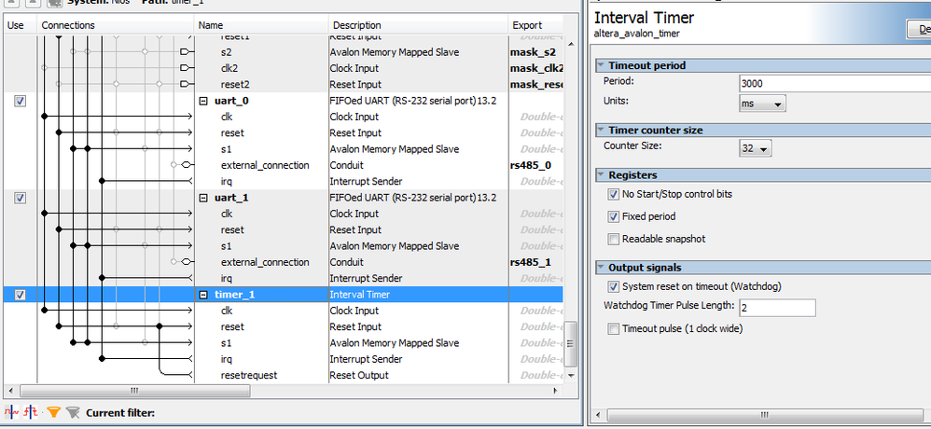The image size is (931, 429).
Task: Click the open connection dot beside rs485_1
Action: (x=174, y=262)
